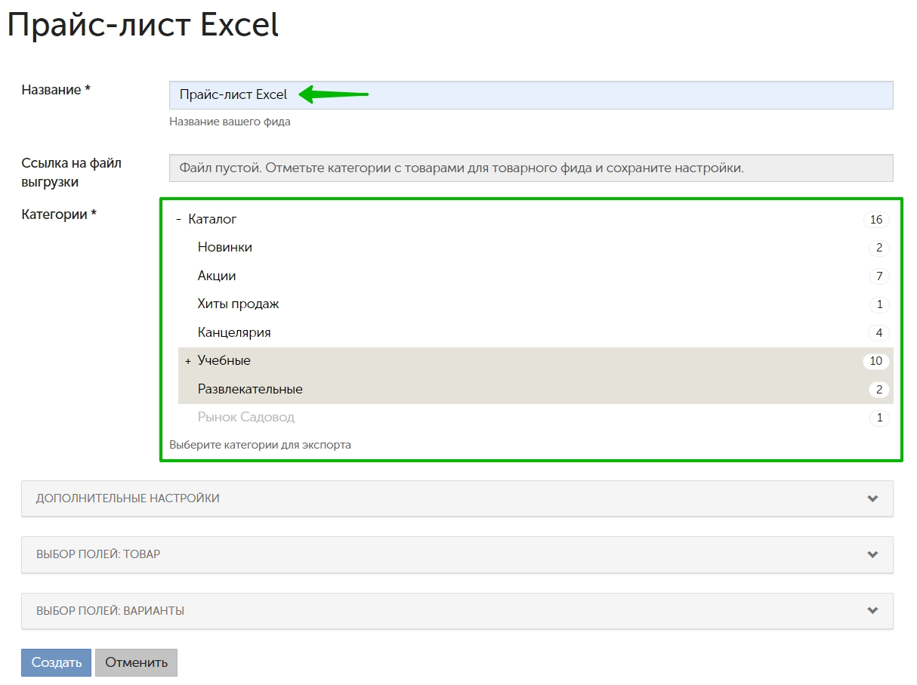Click the Категории * field label
The width and height of the screenshot is (917, 685).
(59, 214)
